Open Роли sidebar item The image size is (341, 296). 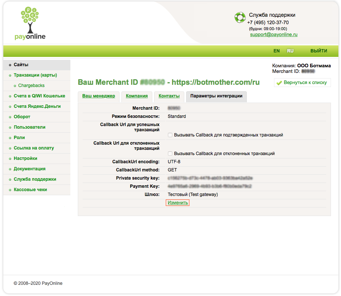click(x=37, y=138)
